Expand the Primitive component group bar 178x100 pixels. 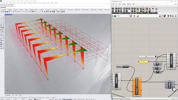(x=133, y=13)
